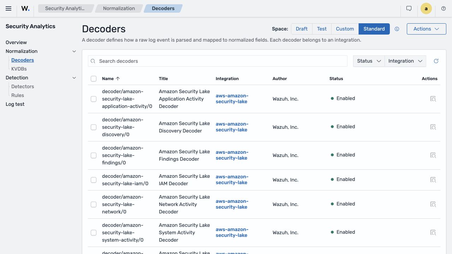This screenshot has width=452, height=254.
Task: Switch to the Test space
Action: (322, 29)
